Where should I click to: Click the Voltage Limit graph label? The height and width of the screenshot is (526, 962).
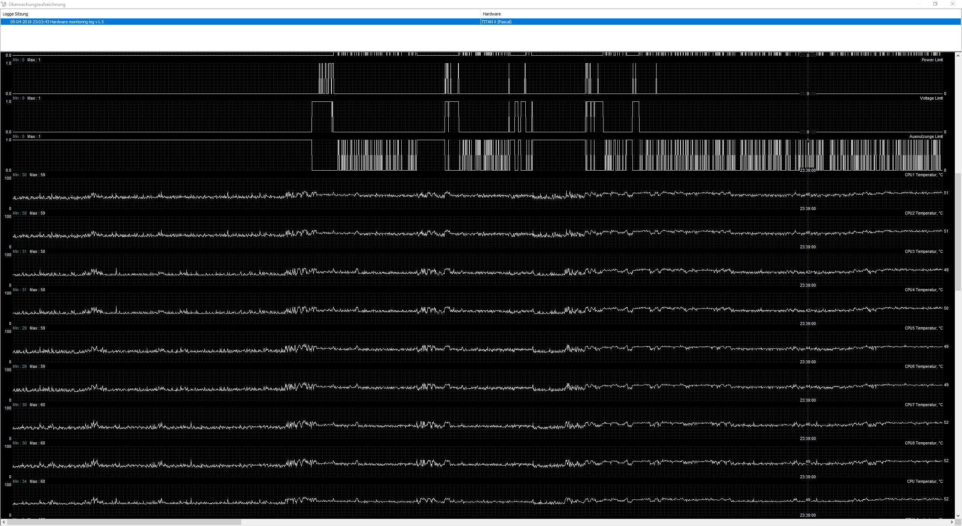click(x=931, y=98)
